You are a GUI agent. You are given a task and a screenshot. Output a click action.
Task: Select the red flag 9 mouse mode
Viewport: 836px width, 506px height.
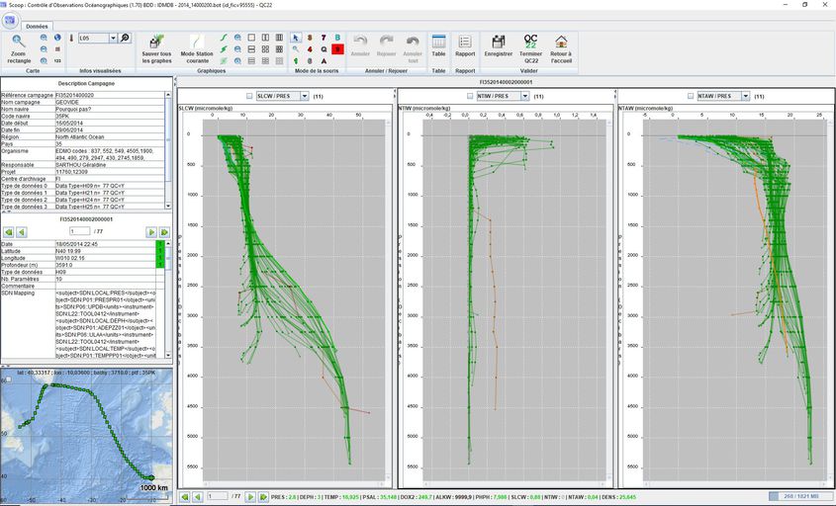click(x=337, y=49)
